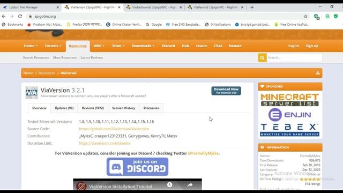
Task: Open the Google bookmark
Action: 154,25
